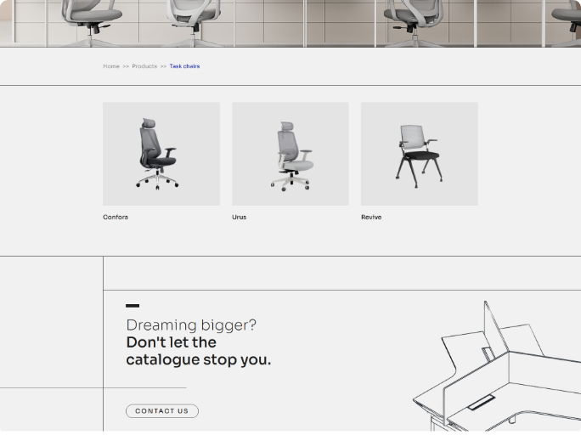Open the Confora chair image
The height and width of the screenshot is (435, 581).
161,154
